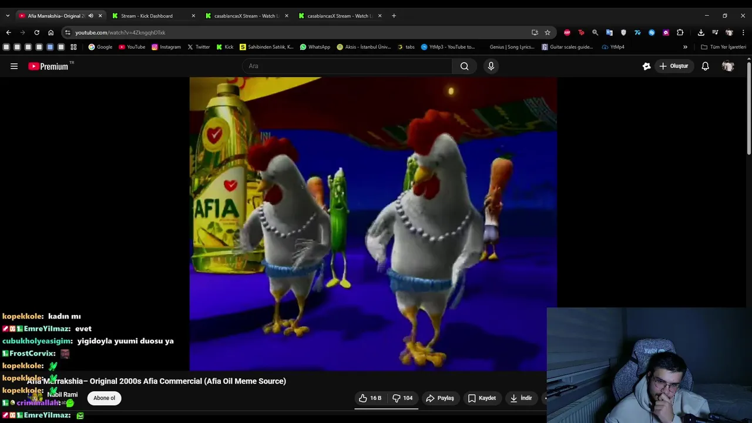Open the WhatsApp bookmark

315,47
